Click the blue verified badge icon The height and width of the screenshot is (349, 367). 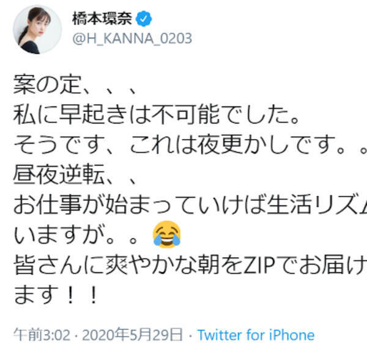144,19
